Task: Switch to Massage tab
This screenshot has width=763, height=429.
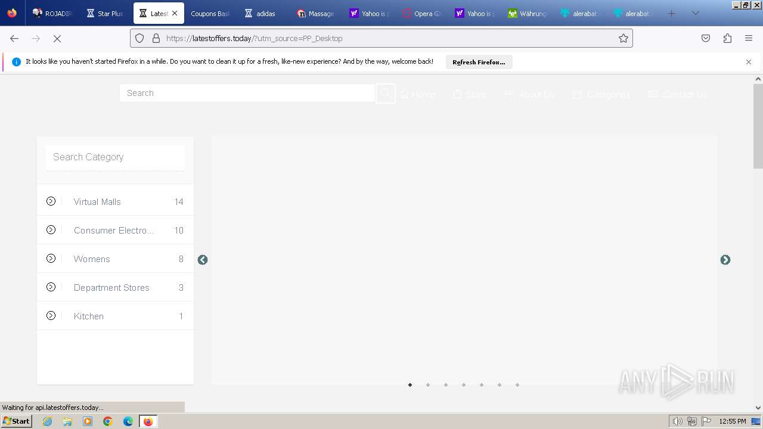Action: click(x=316, y=13)
